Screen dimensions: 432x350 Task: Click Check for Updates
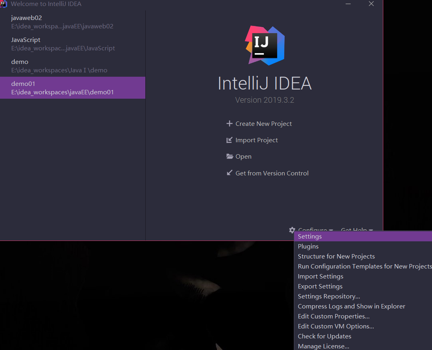click(x=363, y=336)
